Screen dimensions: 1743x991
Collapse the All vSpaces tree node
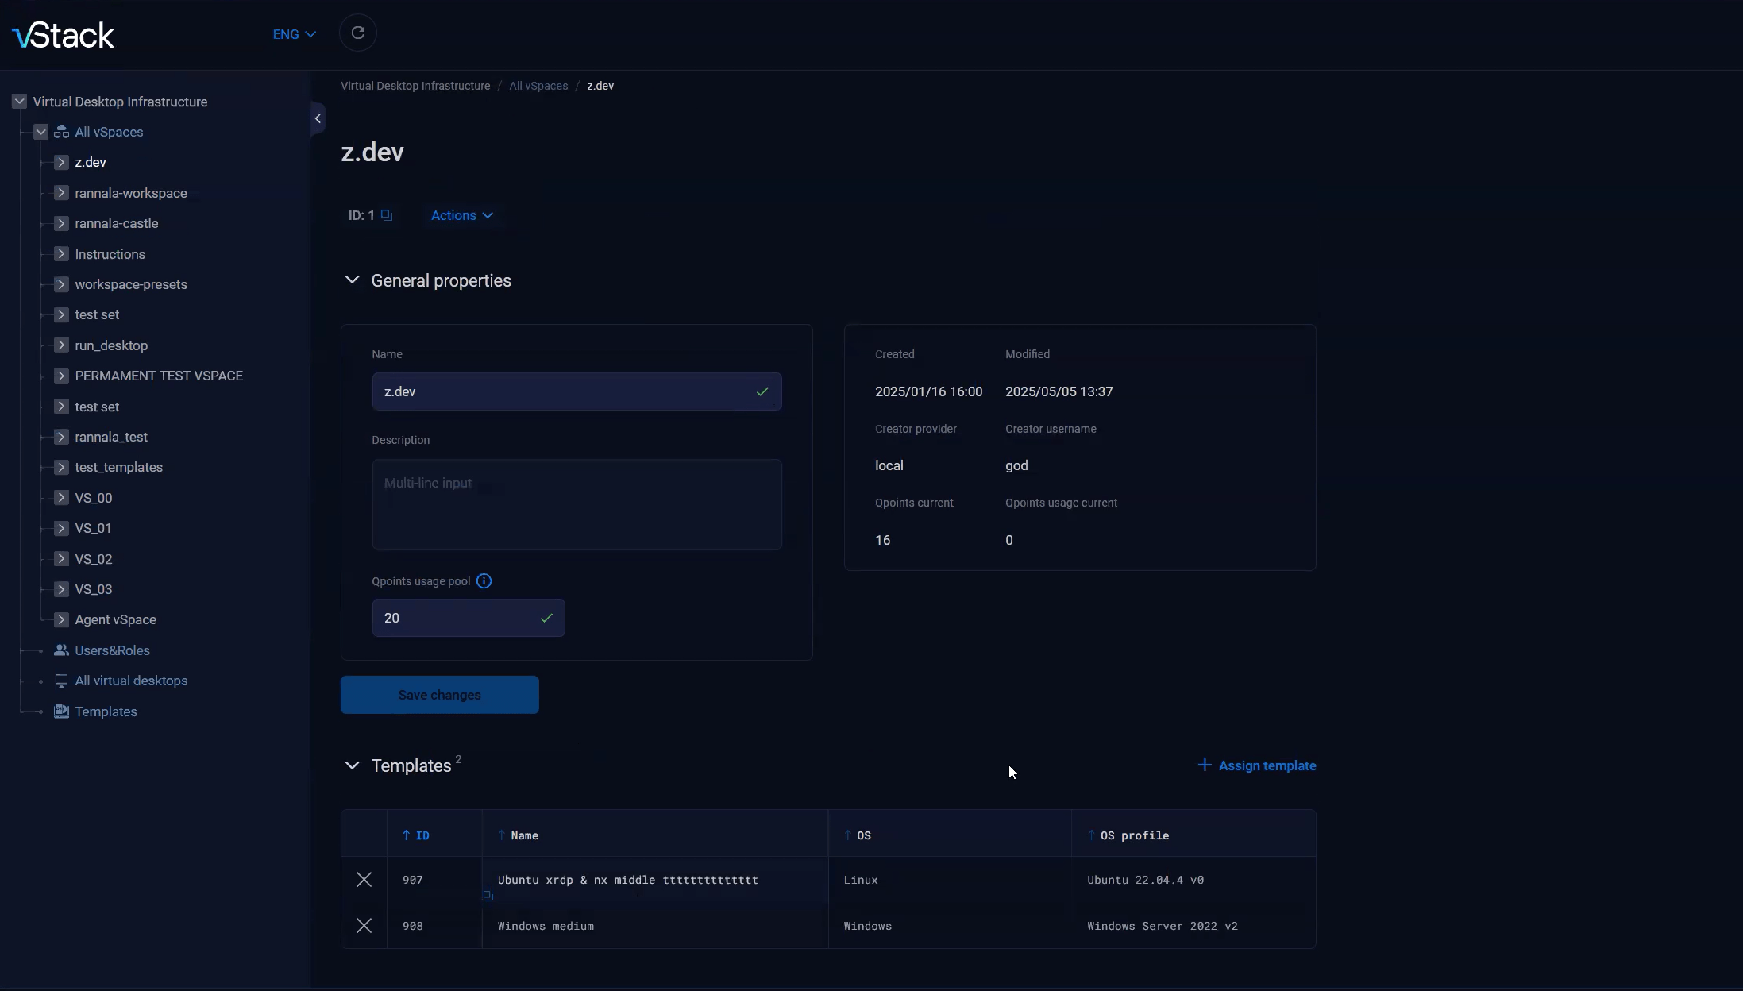tap(41, 132)
